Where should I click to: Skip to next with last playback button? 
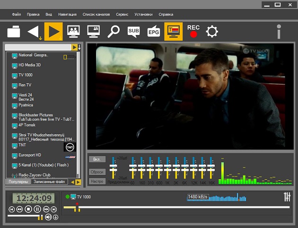[54, 210]
